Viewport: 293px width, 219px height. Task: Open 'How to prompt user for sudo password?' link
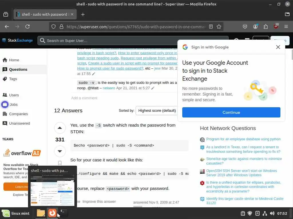110,68
